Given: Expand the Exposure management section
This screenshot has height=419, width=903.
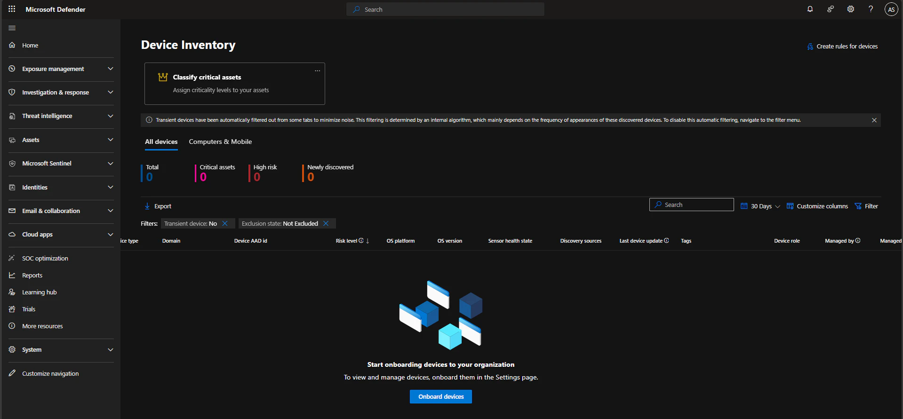Looking at the screenshot, I should 111,69.
